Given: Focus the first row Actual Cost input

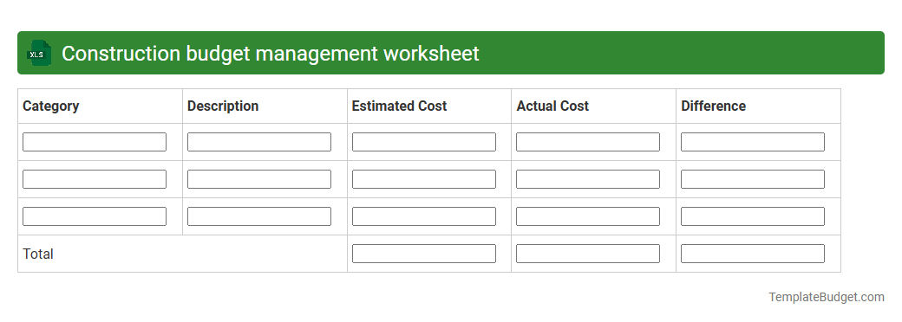Looking at the screenshot, I should tap(588, 142).
